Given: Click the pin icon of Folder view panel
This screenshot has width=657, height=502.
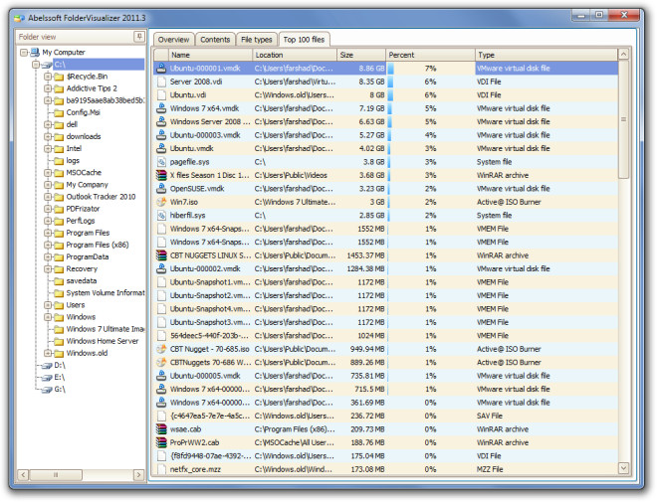Looking at the screenshot, I should pyautogui.click(x=139, y=37).
